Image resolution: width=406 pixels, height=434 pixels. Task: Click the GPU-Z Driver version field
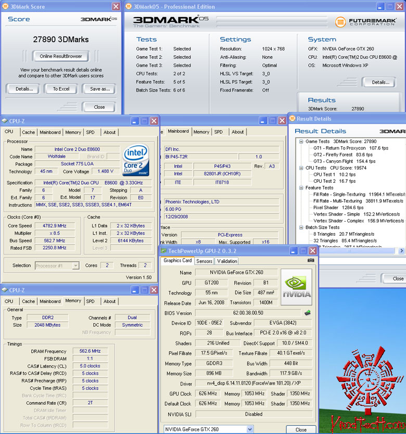(254, 384)
